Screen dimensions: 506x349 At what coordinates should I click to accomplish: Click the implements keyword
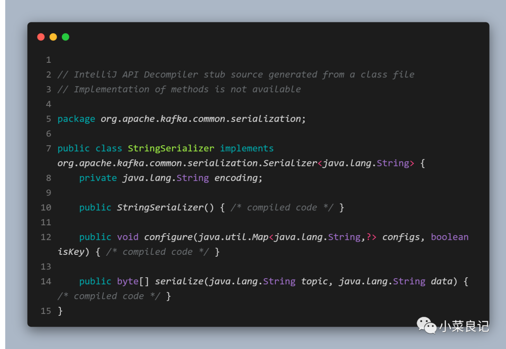pyautogui.click(x=247, y=149)
